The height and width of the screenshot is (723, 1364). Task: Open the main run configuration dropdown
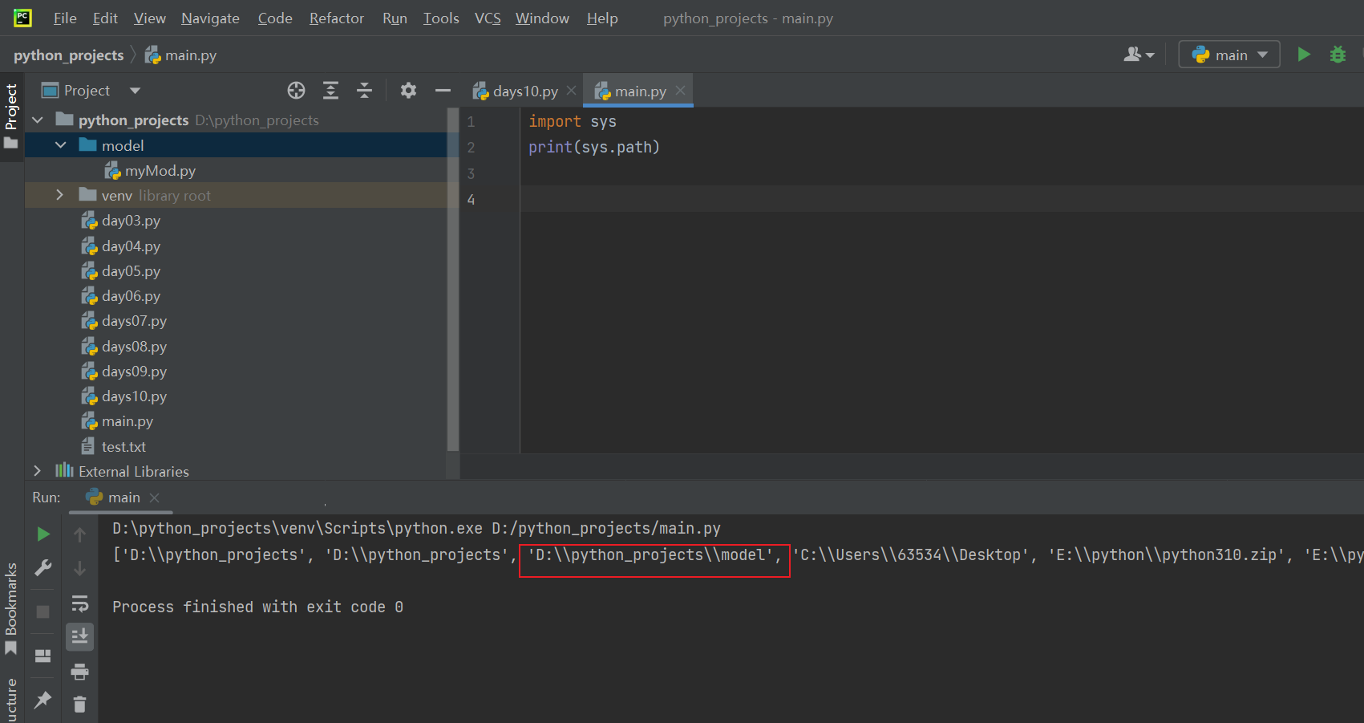pos(1229,55)
